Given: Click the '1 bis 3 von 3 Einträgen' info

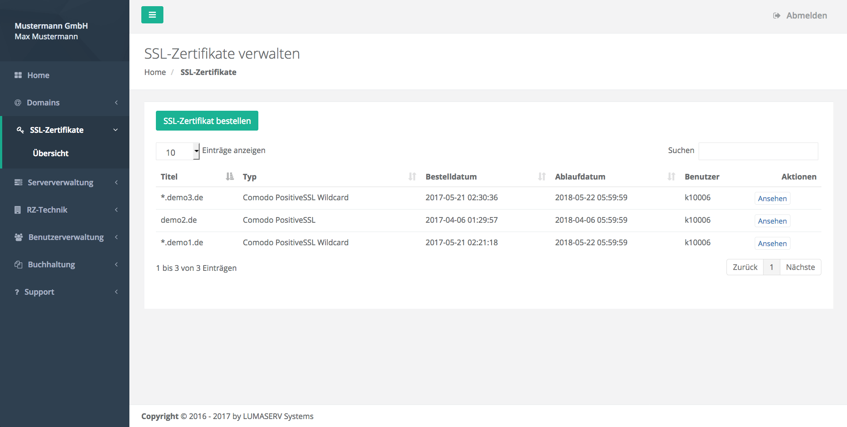Looking at the screenshot, I should click(197, 268).
